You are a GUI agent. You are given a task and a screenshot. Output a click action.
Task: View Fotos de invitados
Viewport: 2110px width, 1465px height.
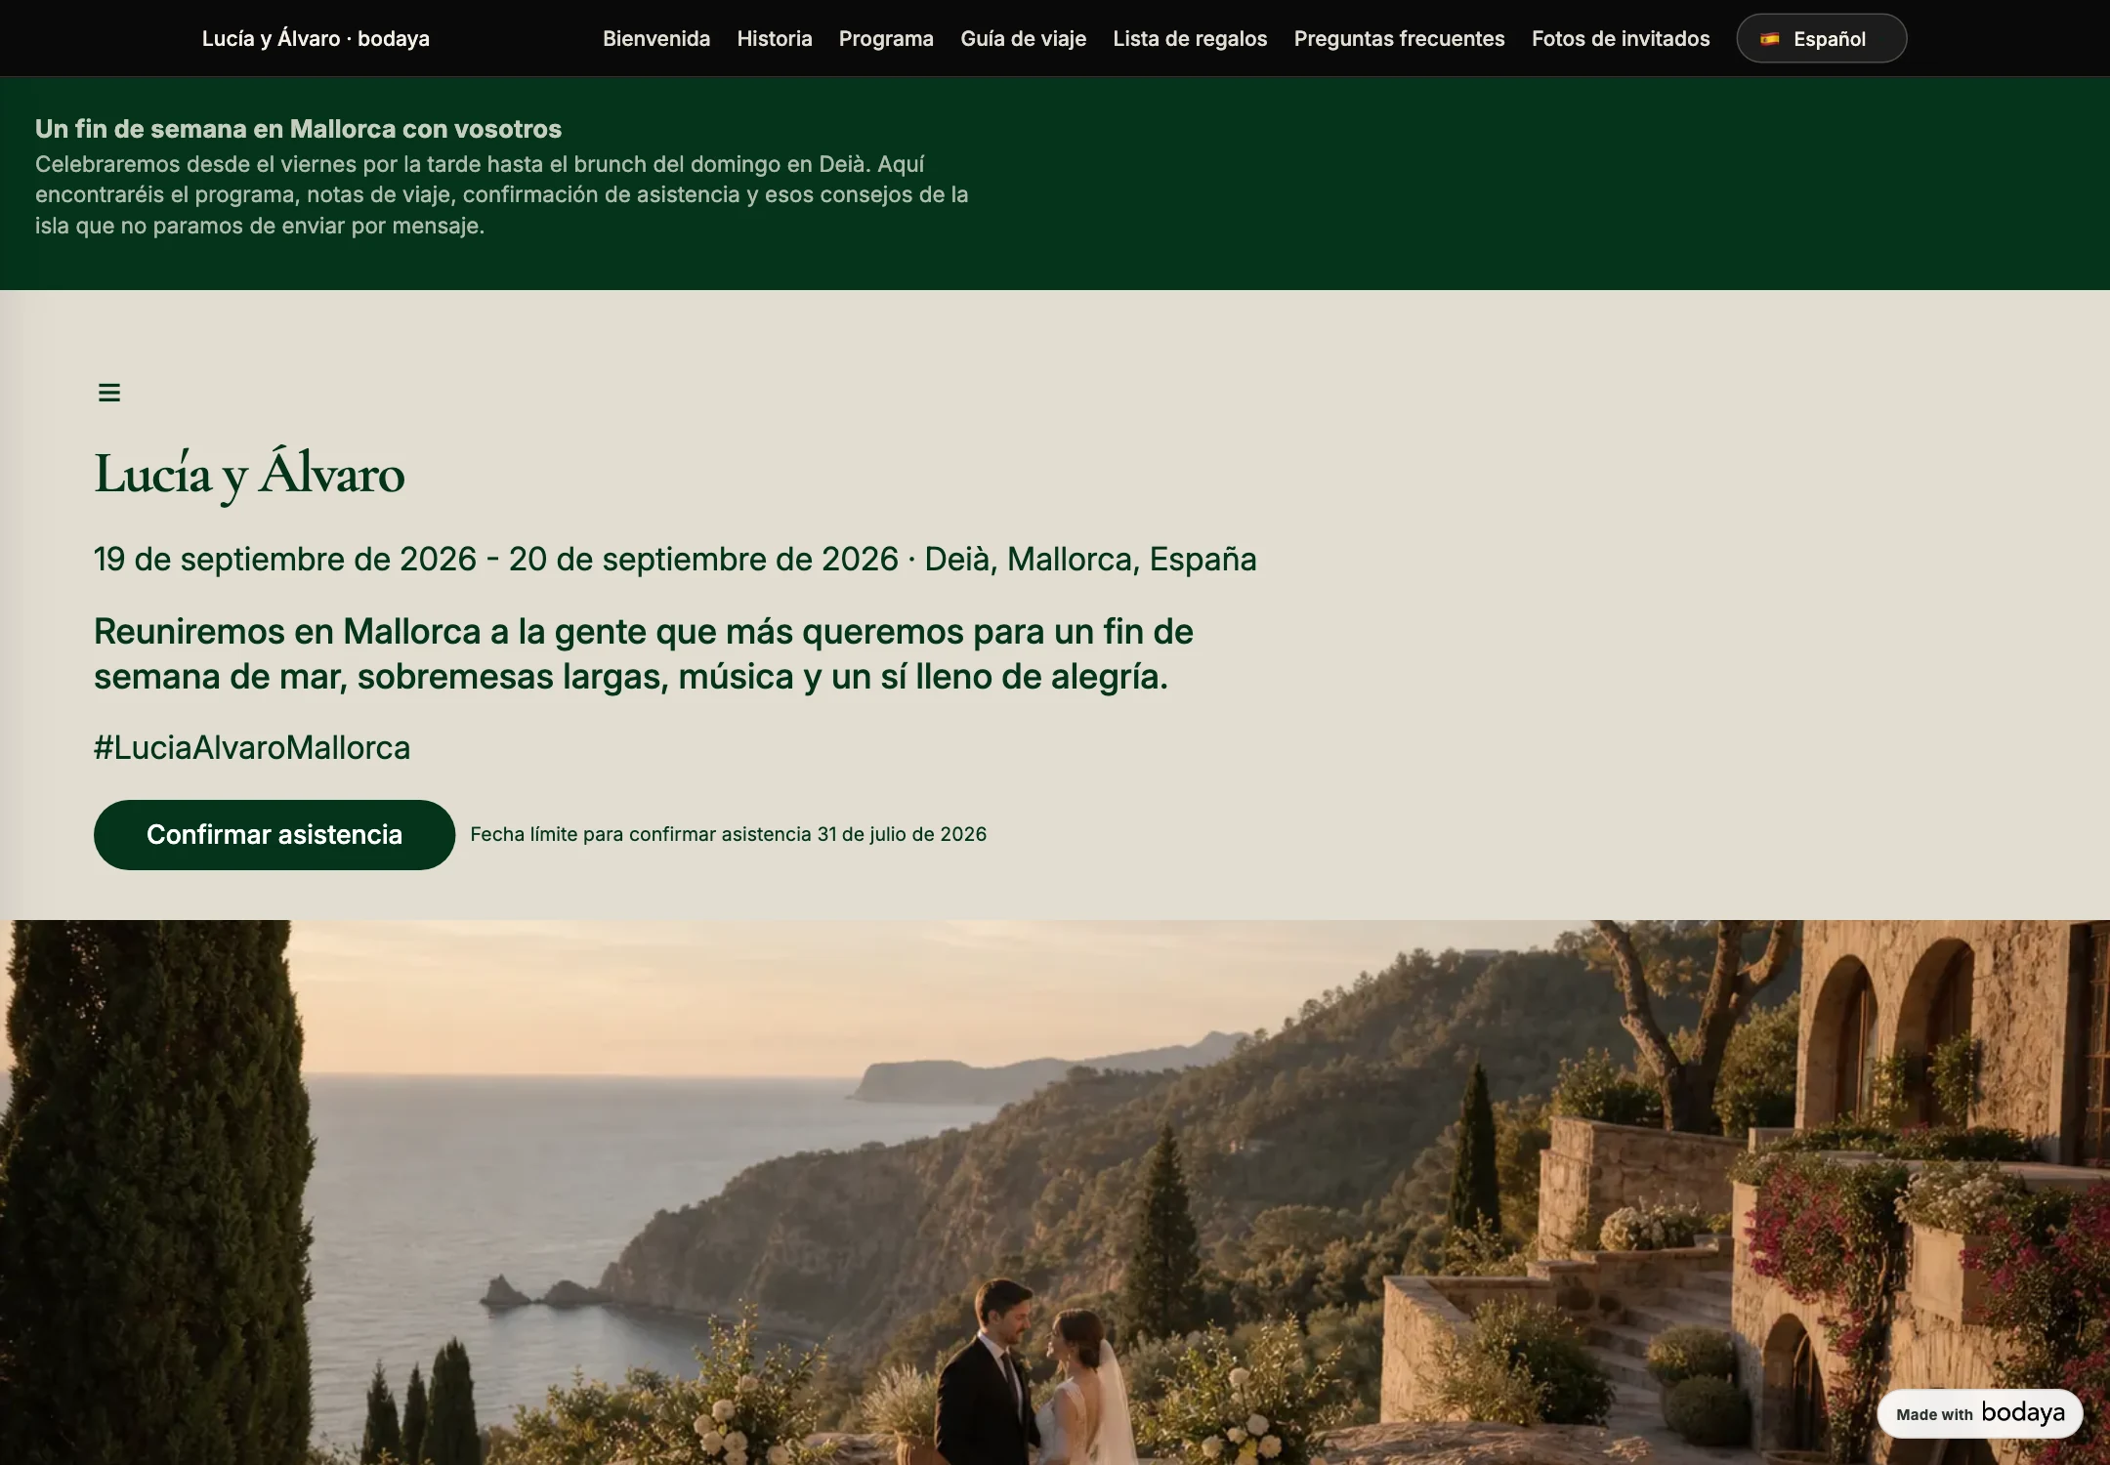point(1621,39)
